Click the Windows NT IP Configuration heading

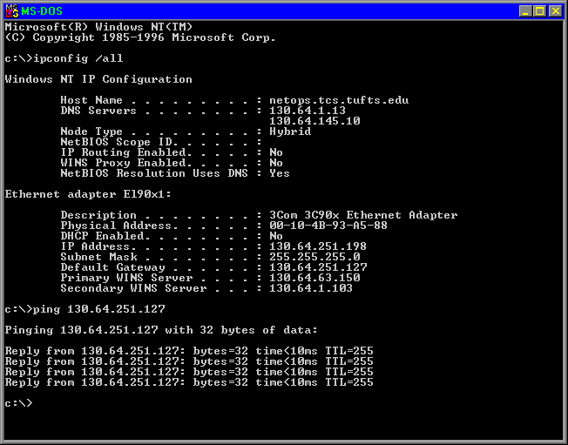coord(98,79)
